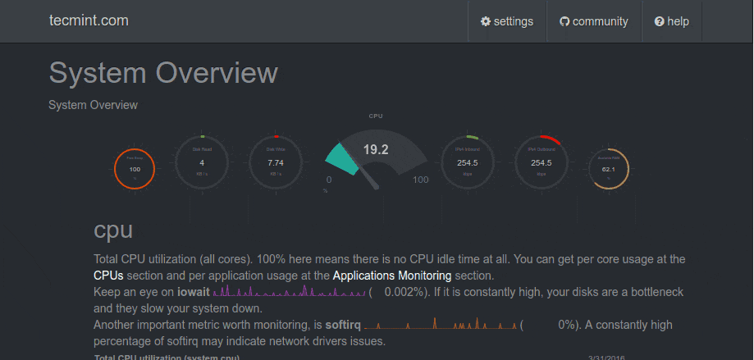This screenshot has height=360, width=754.
Task: Click the cpu section heading
Action: pos(114,229)
